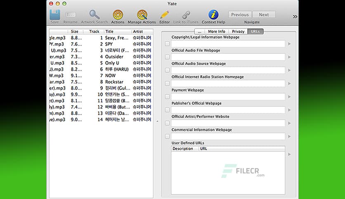Click Official Audio File Webpage input field
Screen dimensions: 345x199
tap(228, 57)
